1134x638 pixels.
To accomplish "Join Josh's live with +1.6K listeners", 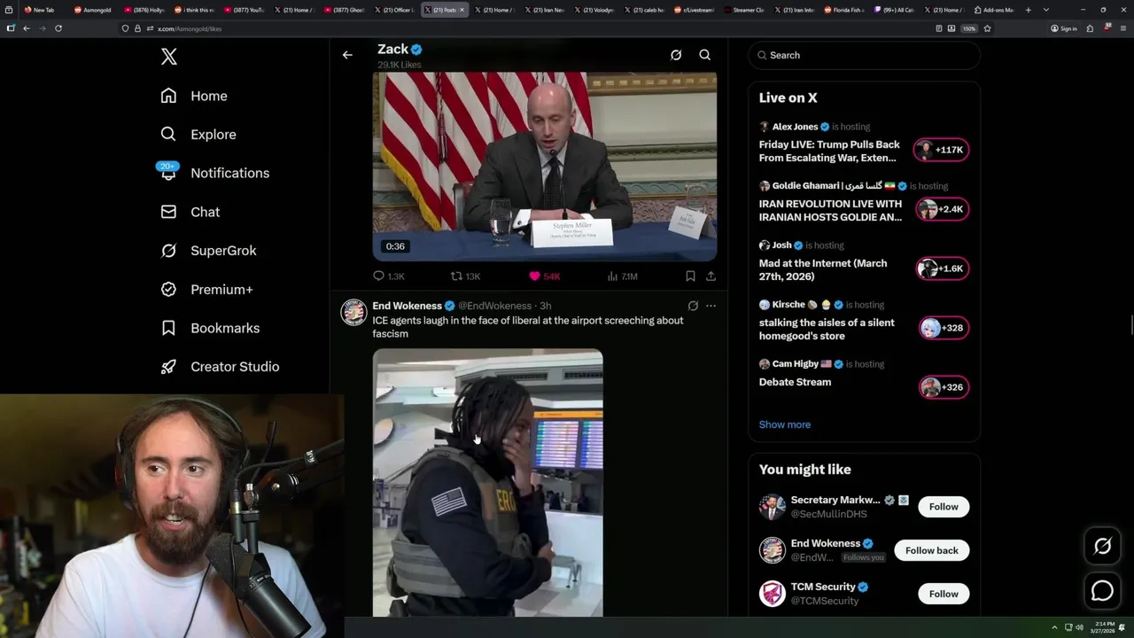I will pos(942,268).
